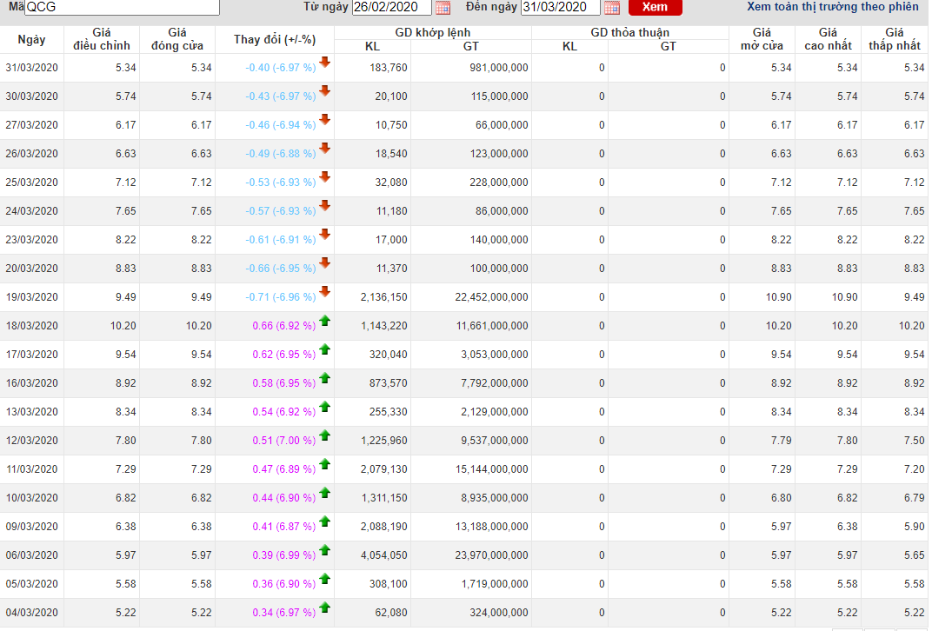Select the date cell 09/03/2020
This screenshot has height=631, width=932.
click(32, 527)
